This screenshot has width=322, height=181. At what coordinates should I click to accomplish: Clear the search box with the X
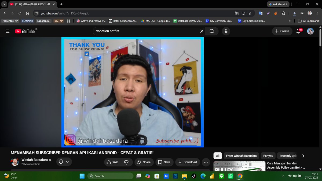click(x=202, y=31)
